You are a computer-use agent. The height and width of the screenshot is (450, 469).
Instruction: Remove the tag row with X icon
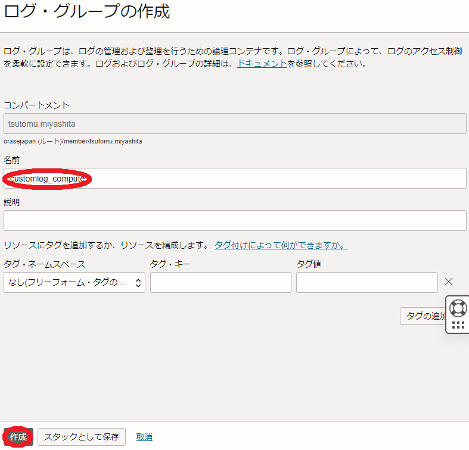(449, 282)
